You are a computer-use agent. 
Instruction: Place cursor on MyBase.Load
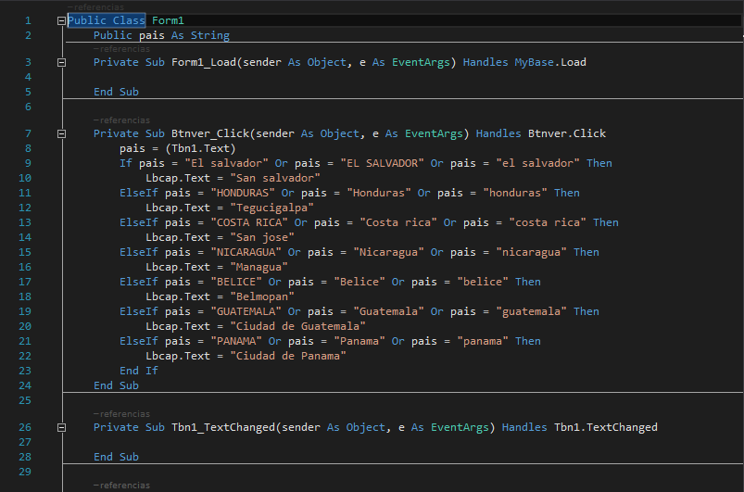550,63
